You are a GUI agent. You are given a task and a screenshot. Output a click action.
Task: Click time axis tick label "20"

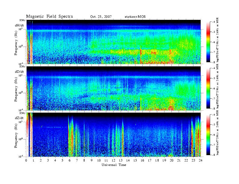pos(172,161)
